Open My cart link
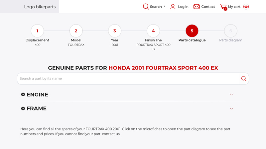Viewport: 266px width, 149px height. (234, 7)
